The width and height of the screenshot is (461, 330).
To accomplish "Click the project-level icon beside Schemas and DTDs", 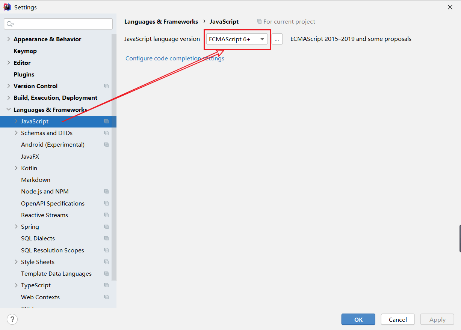I will 106,133.
